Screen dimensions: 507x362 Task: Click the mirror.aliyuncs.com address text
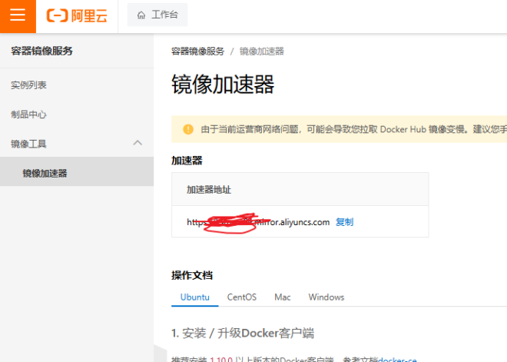point(258,222)
